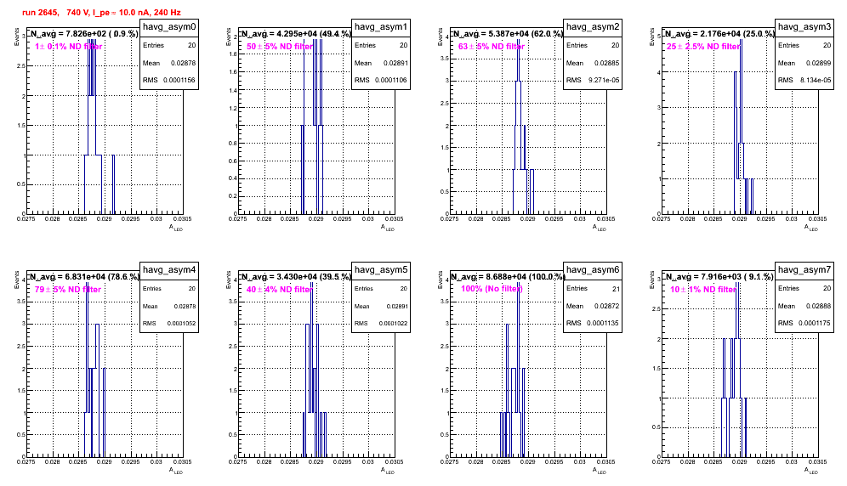Viewport: 847px width, 486px height.
Task: Select the magenta 10± 1% ND filter label
Action: click(703, 290)
